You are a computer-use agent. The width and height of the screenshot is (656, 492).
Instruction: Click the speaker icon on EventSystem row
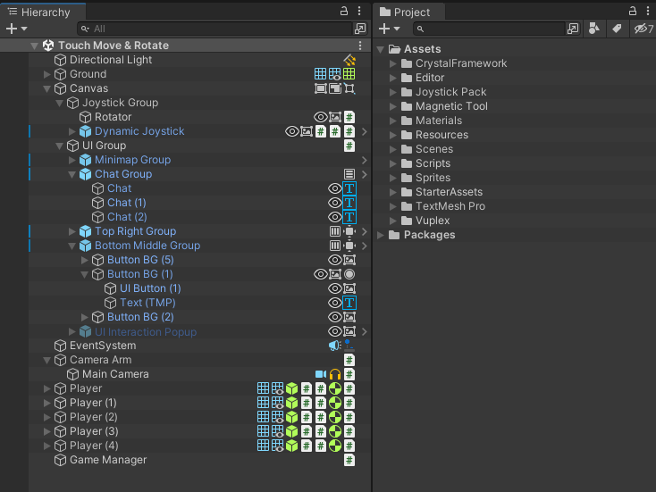[334, 346]
